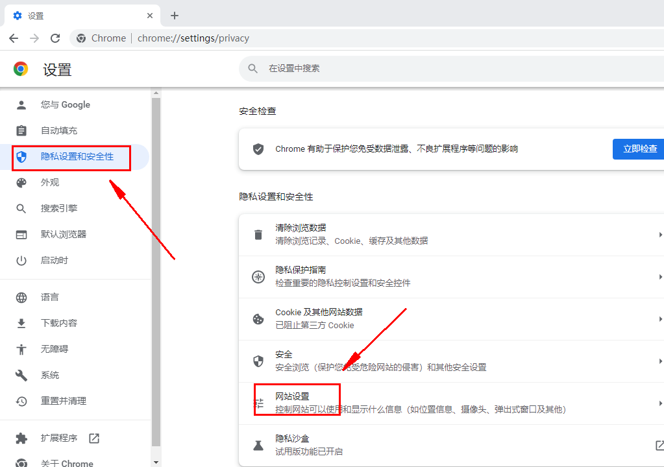This screenshot has height=467, width=664.
Task: Click sidebar scrollbar up arrow
Action: [156, 93]
